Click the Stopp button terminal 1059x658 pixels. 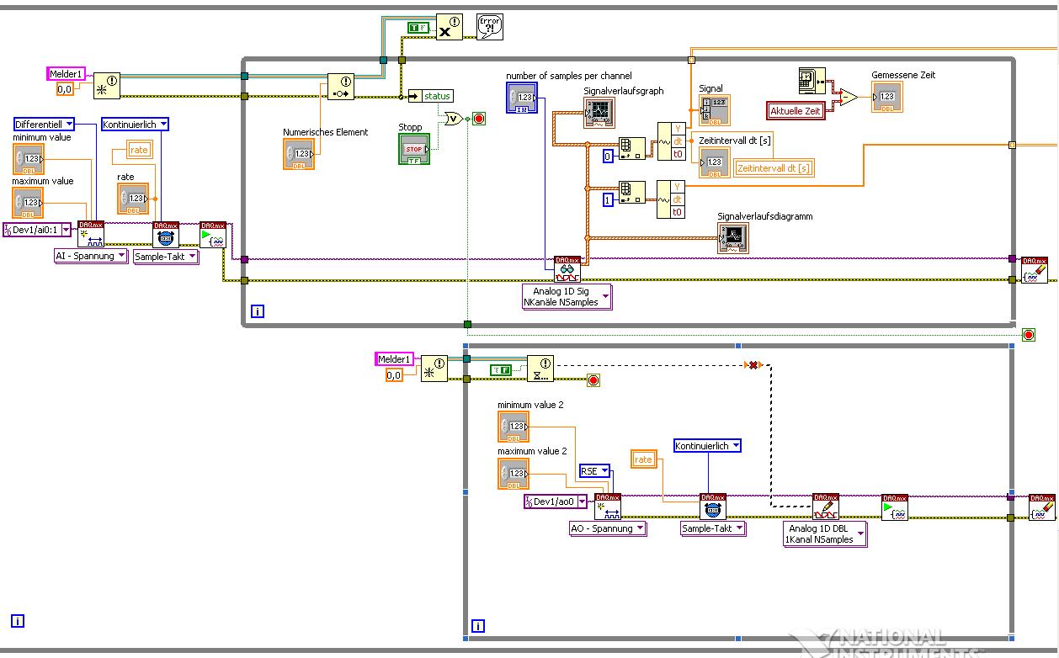click(x=414, y=149)
